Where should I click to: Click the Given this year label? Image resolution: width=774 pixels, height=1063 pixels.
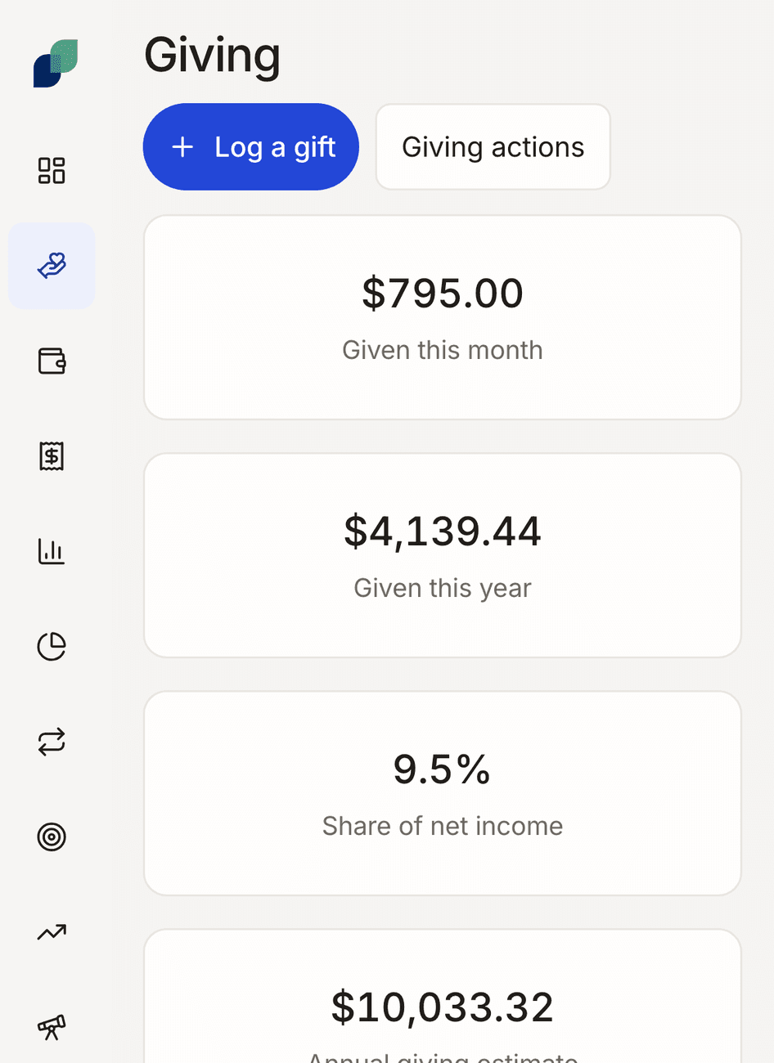tap(443, 588)
